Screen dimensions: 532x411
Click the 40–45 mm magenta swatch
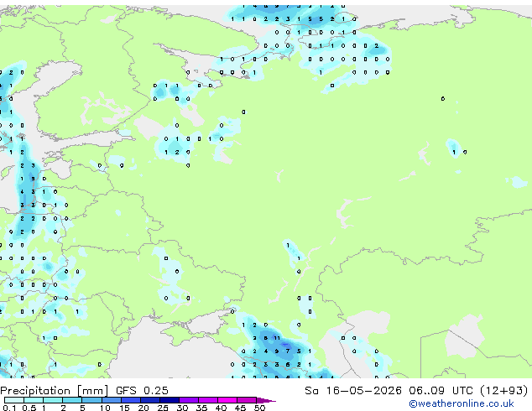click(x=227, y=400)
